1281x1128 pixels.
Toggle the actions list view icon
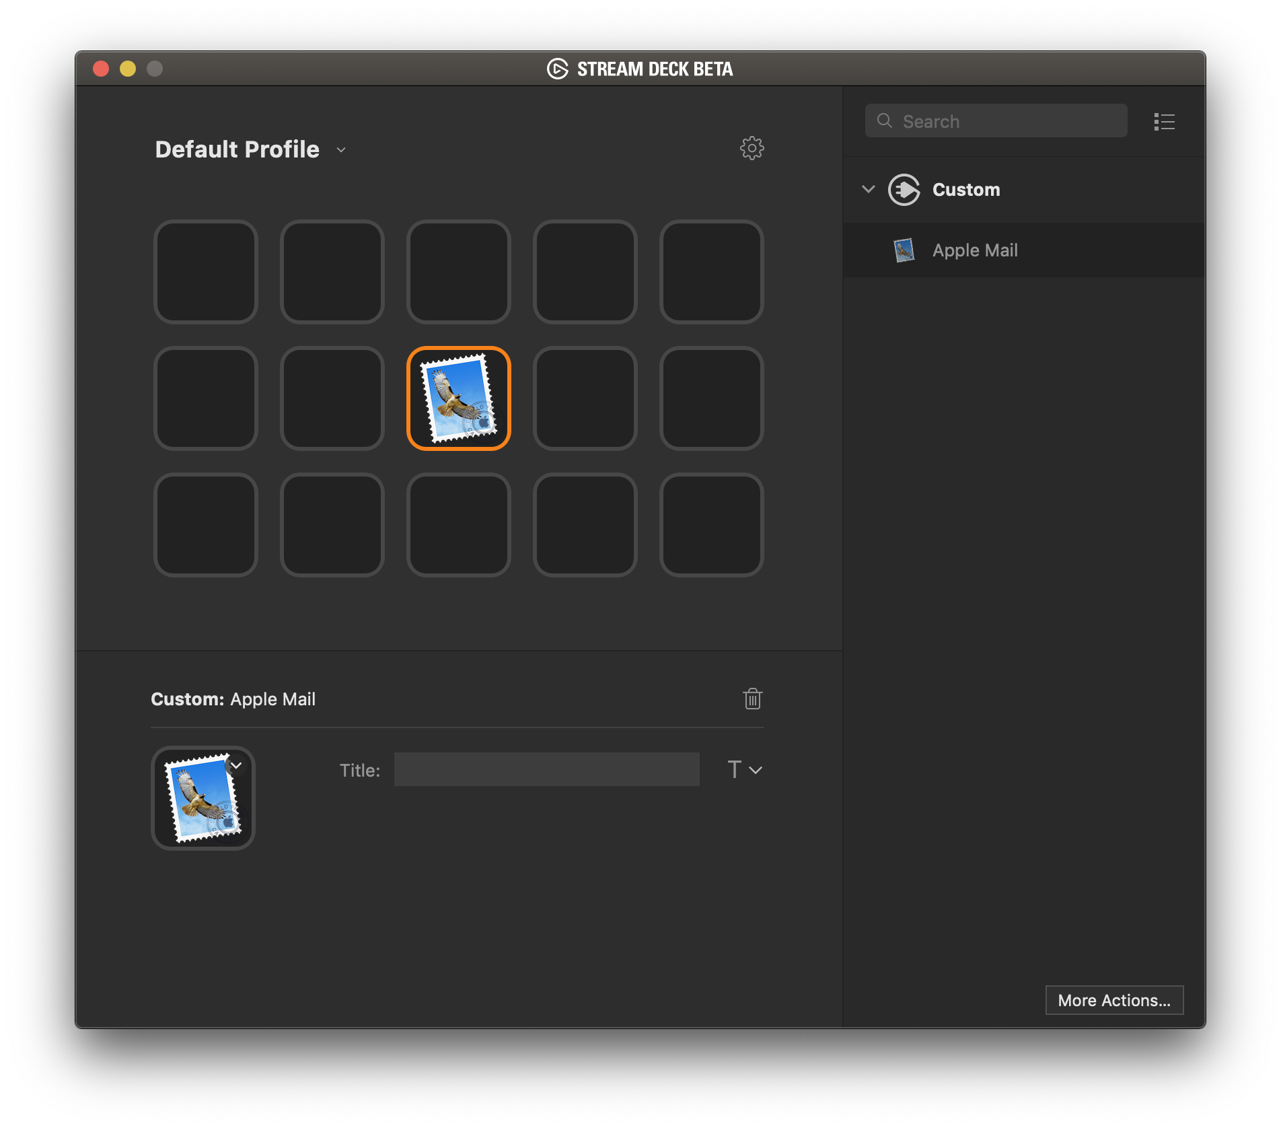[x=1164, y=122]
